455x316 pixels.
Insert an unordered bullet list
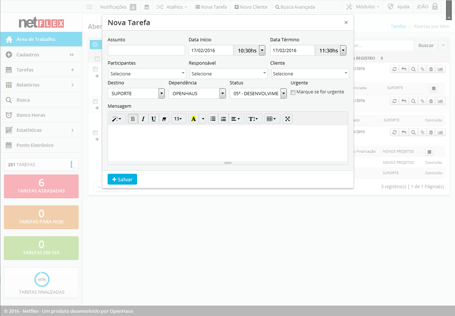213,119
